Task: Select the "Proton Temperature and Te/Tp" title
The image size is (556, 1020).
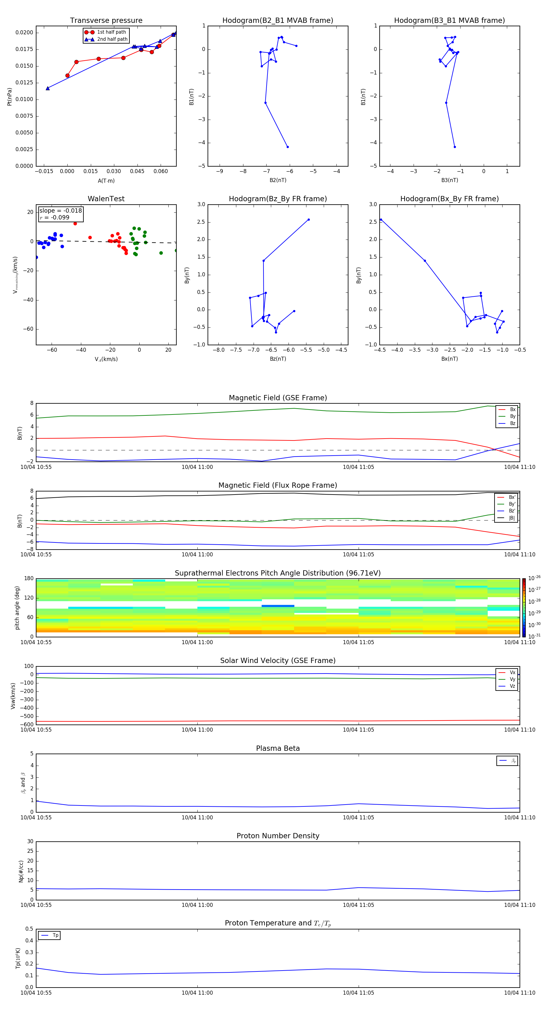Action: click(278, 923)
